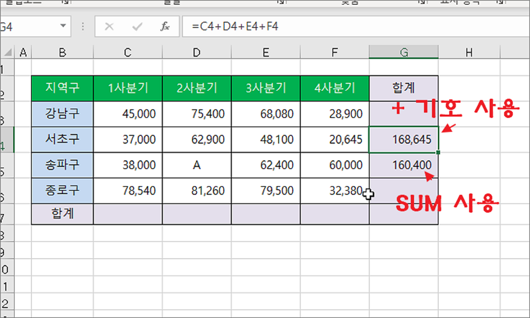Select column A header

tap(23, 53)
